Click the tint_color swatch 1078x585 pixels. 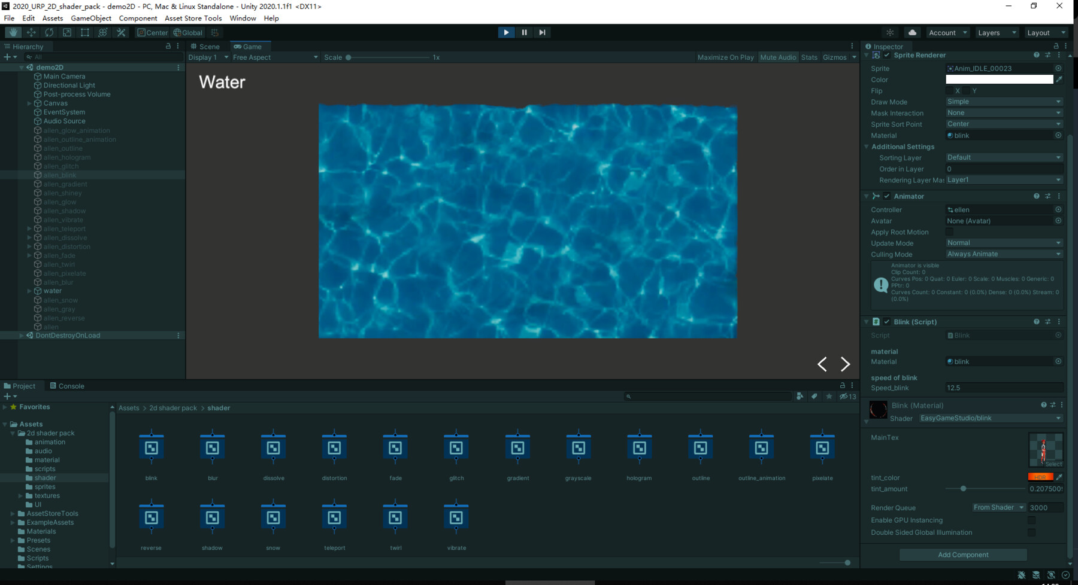pos(1040,477)
